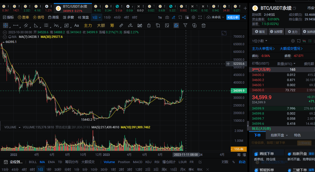Open the 未命名 cloud layout dropdown

tap(215, 18)
